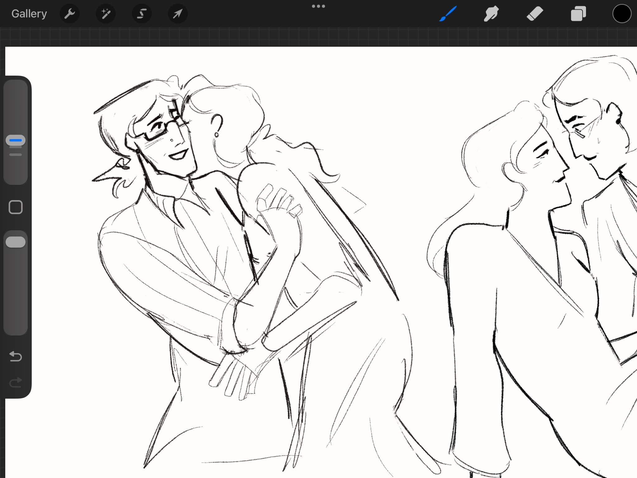Screen dimensions: 637x478
Task: Open the Adjustments magic wand panel
Action: pyautogui.click(x=106, y=13)
